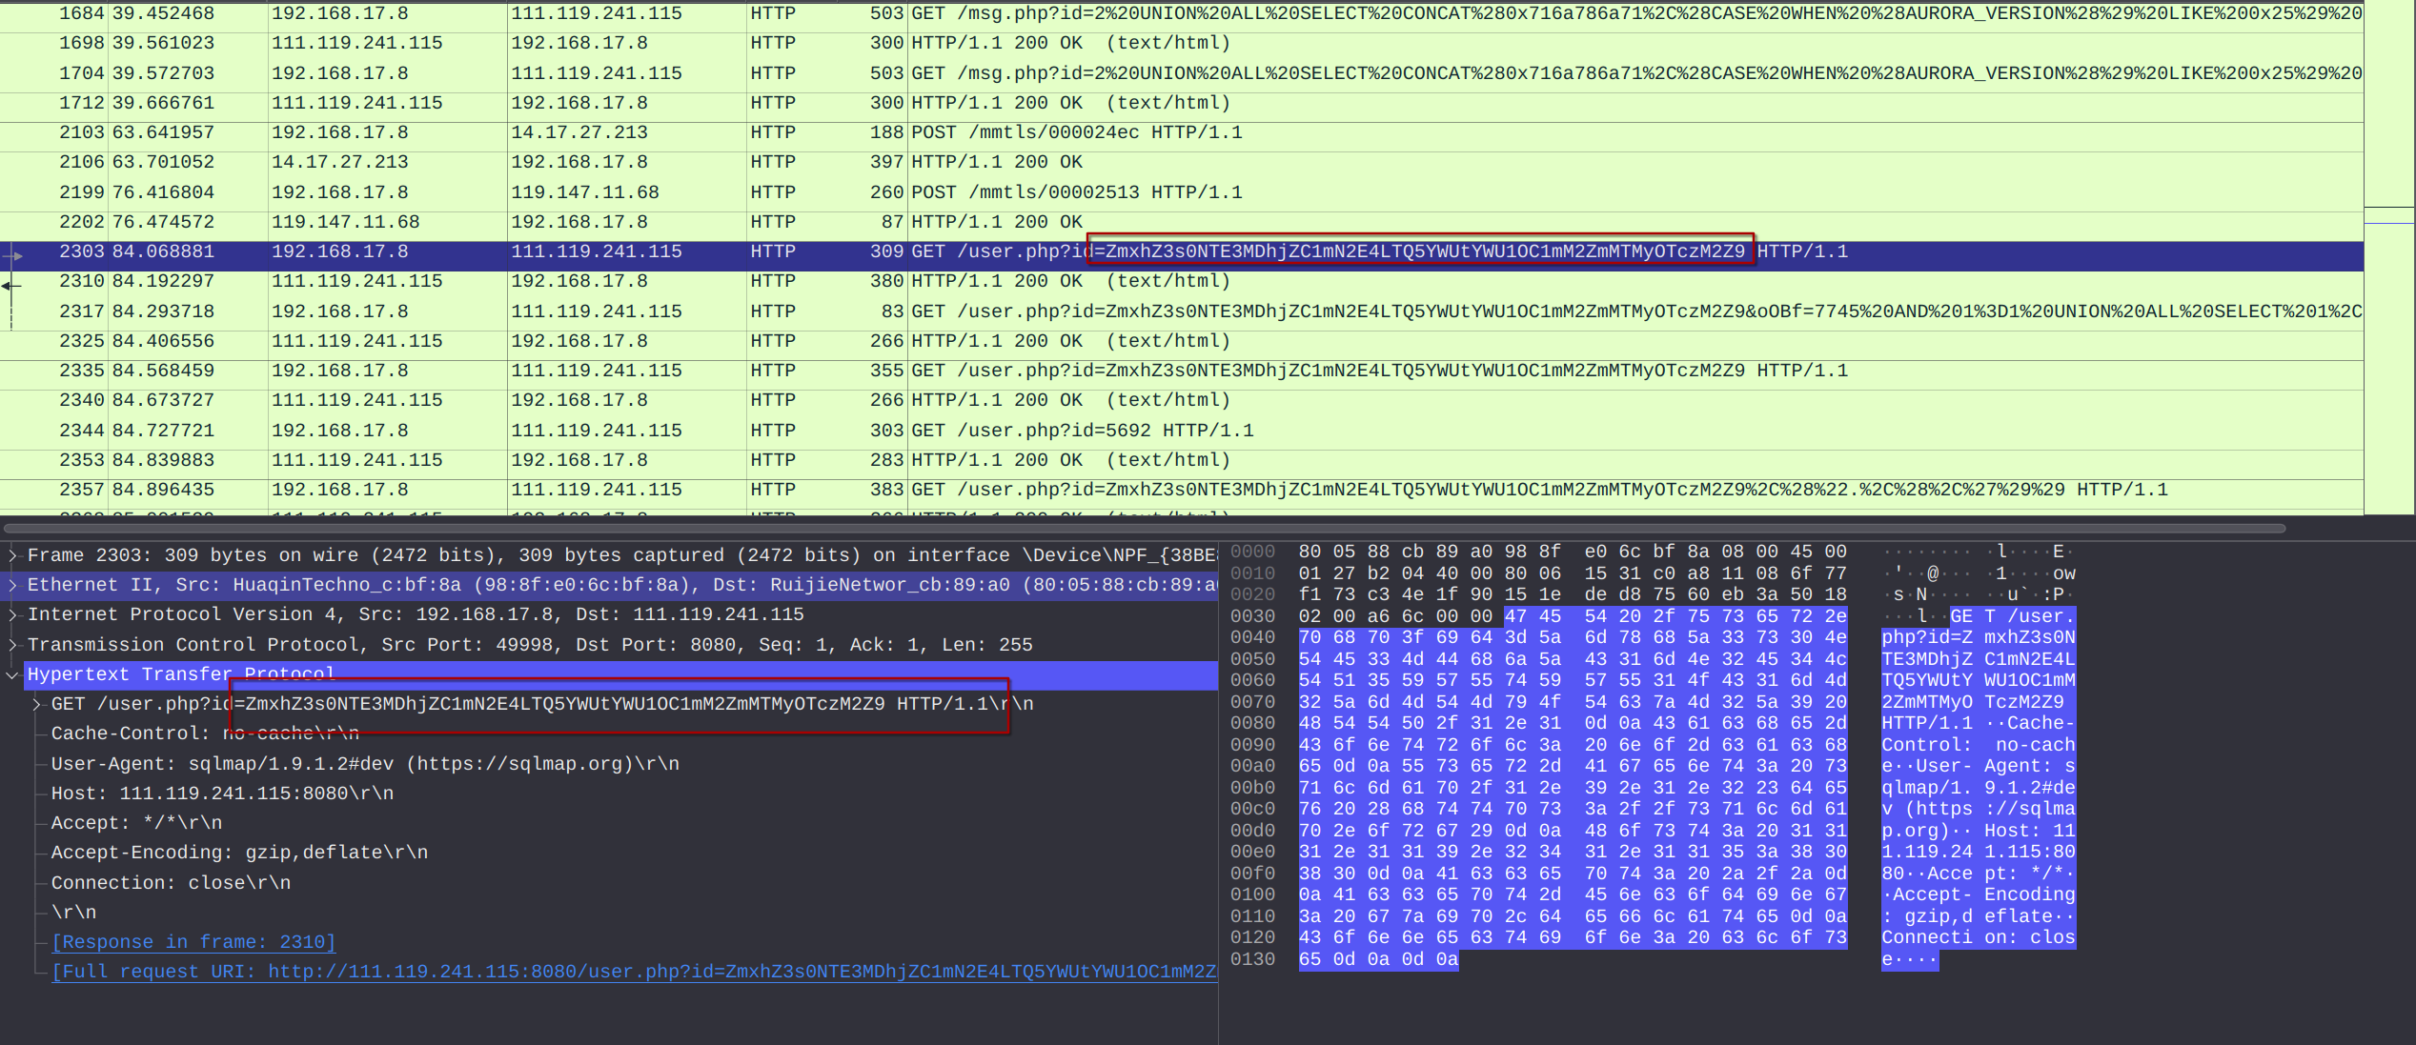Select the Host 111.119.241.115:8080 header line

pyautogui.click(x=222, y=794)
